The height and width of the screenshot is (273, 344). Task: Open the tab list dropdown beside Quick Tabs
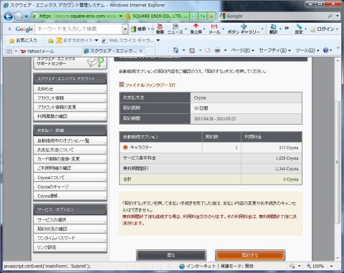click(x=16, y=51)
